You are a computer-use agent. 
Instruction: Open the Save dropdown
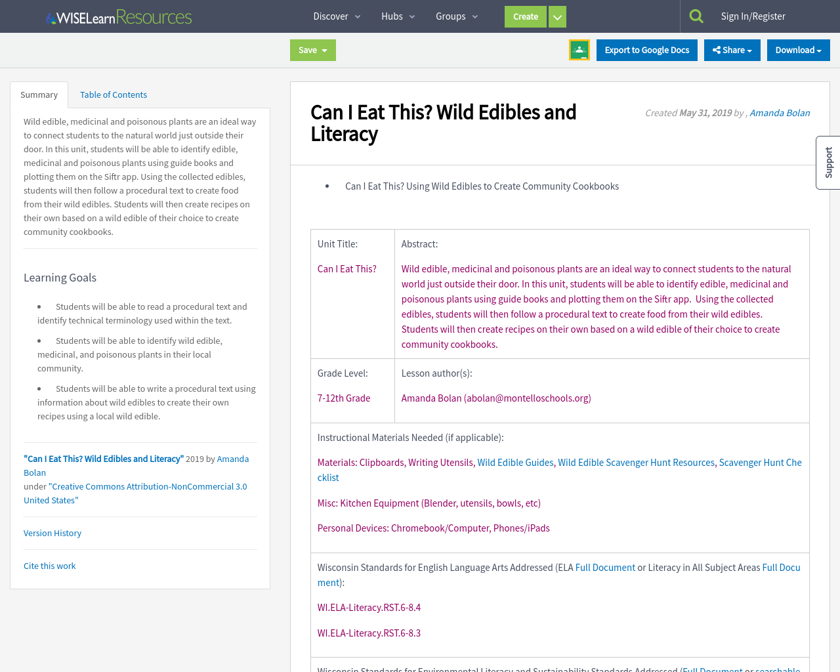tap(312, 50)
